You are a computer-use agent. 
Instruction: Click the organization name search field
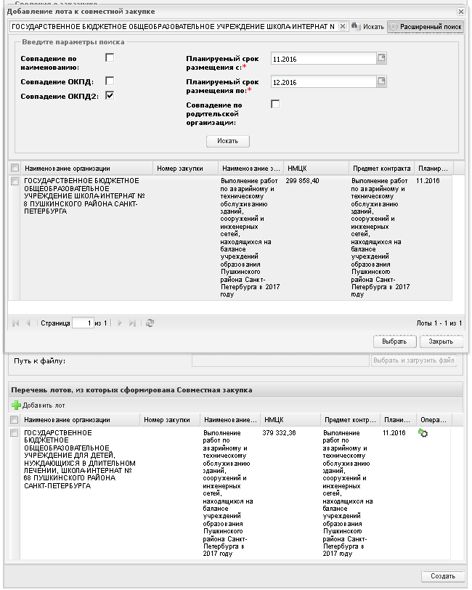[x=174, y=26]
